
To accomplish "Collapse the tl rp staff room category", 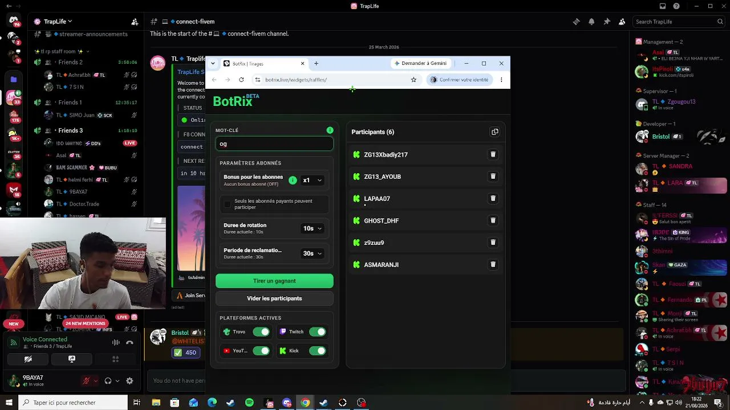I will coord(62,51).
